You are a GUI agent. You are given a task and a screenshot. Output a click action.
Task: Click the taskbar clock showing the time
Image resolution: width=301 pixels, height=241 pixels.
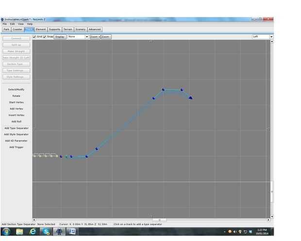pos(262,232)
